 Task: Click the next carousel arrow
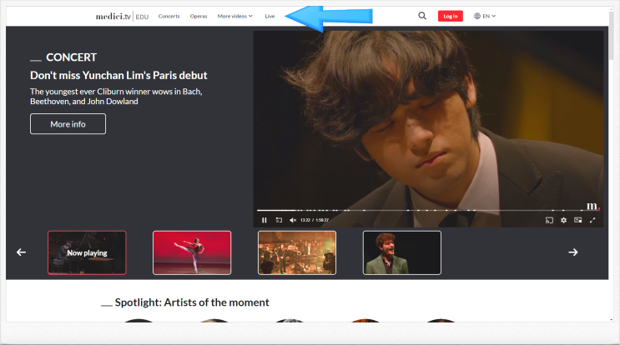pyautogui.click(x=573, y=252)
